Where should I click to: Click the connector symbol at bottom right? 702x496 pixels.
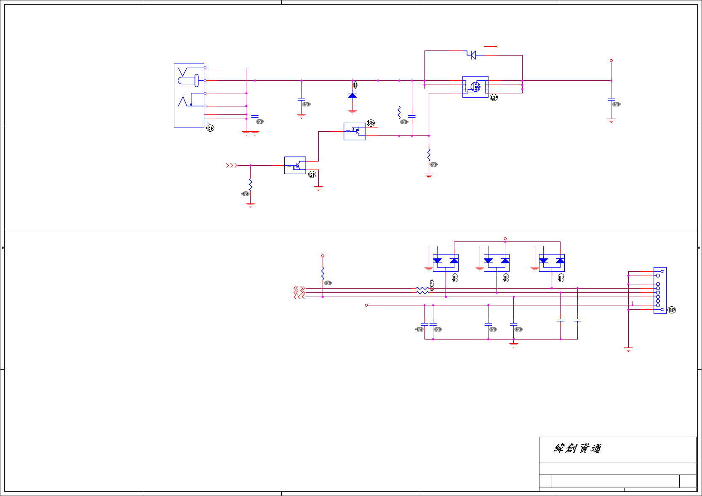tap(660, 290)
